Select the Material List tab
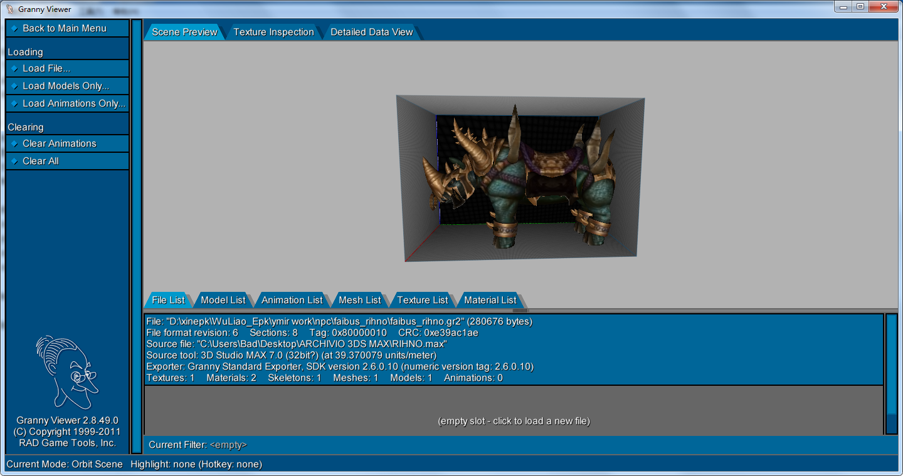903x476 pixels. pos(490,300)
